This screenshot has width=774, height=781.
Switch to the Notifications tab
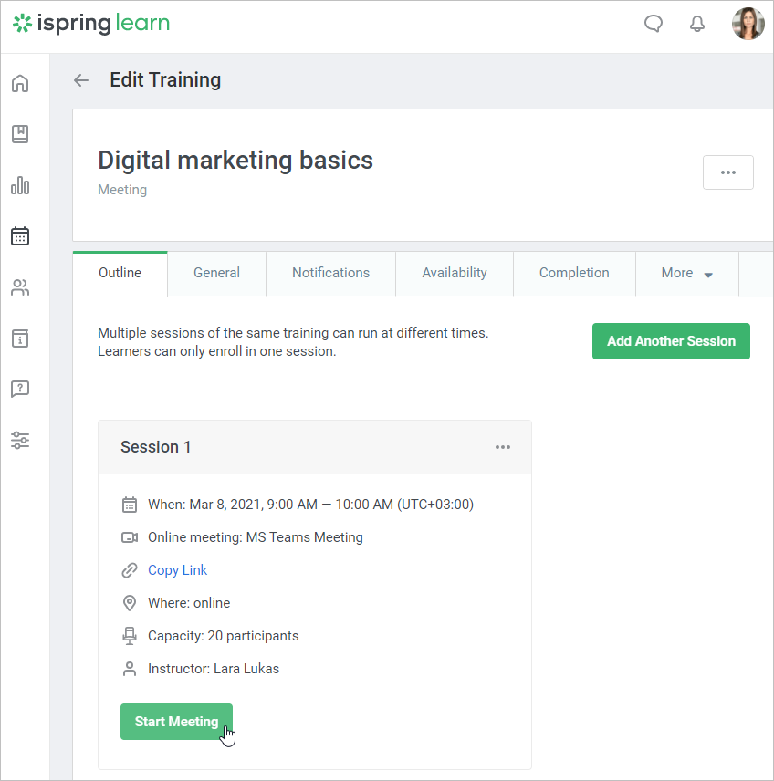click(x=330, y=273)
